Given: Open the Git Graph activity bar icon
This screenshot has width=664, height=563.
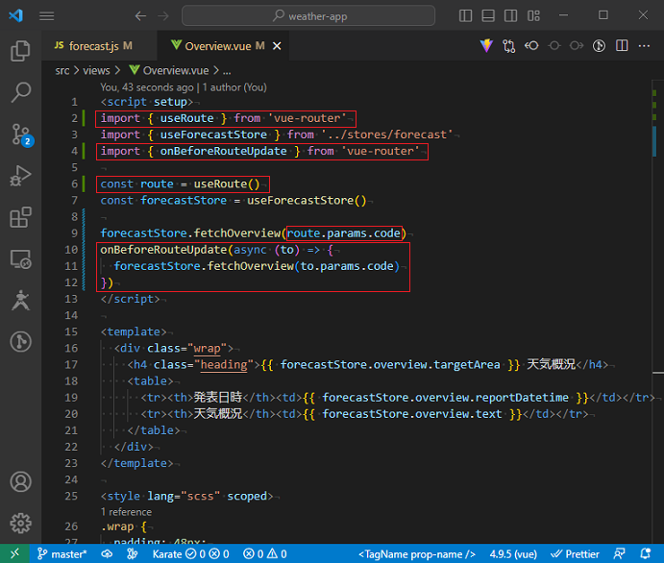Looking at the screenshot, I should (20, 342).
